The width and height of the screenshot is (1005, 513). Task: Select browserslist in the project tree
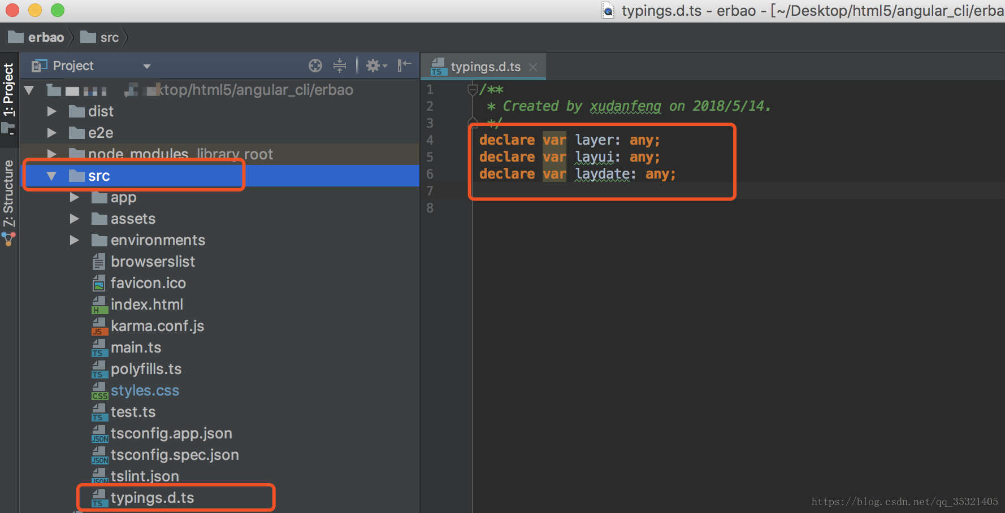[x=153, y=262]
